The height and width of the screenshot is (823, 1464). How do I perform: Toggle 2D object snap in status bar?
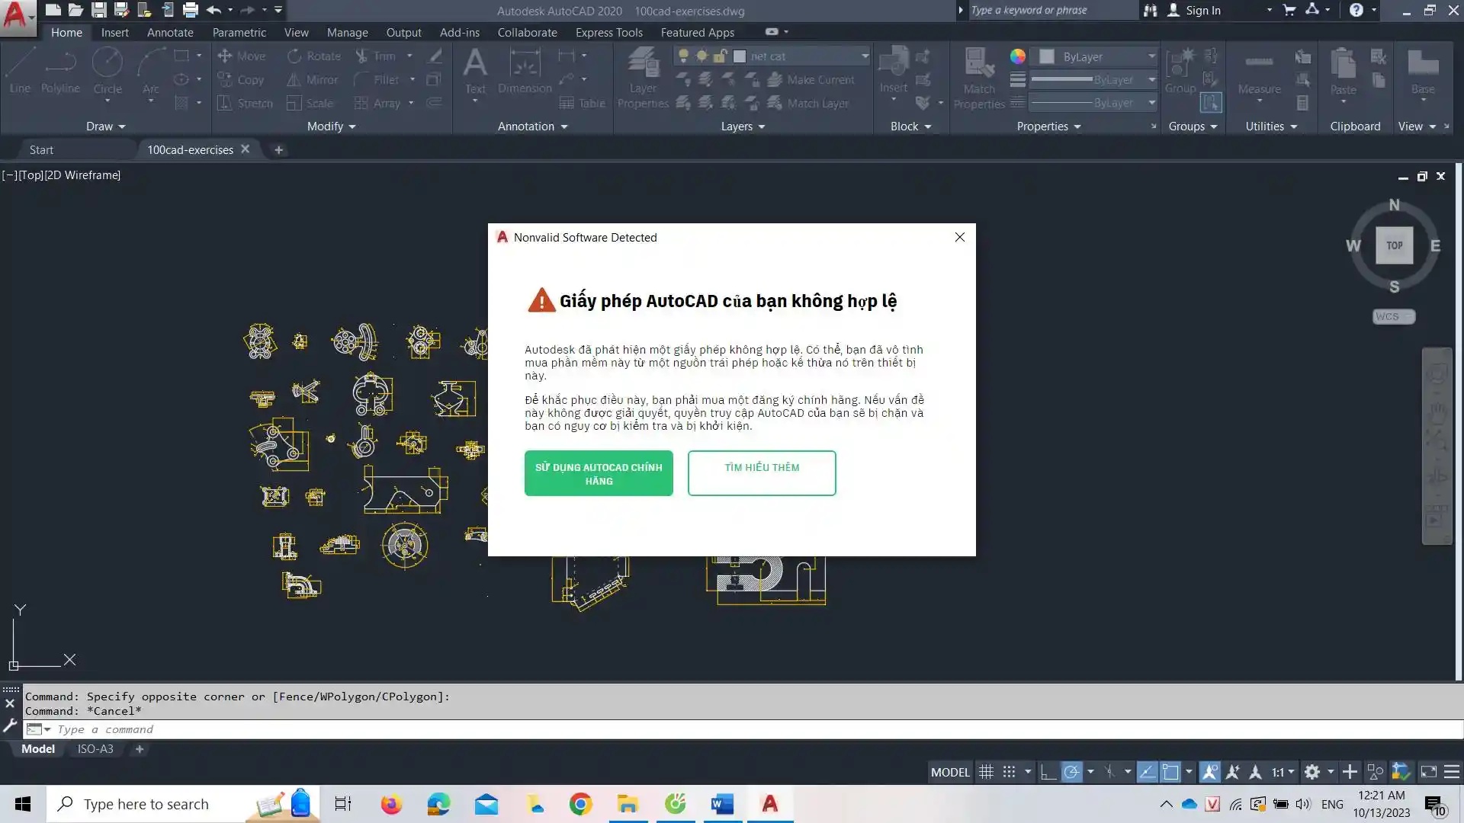[x=1170, y=772]
